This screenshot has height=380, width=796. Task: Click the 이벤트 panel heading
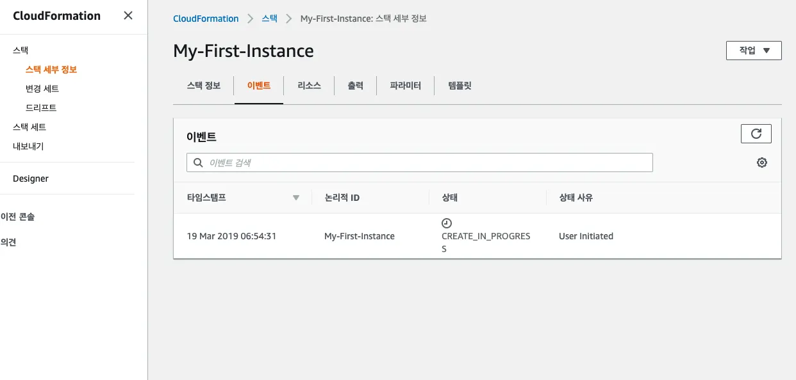(201, 136)
